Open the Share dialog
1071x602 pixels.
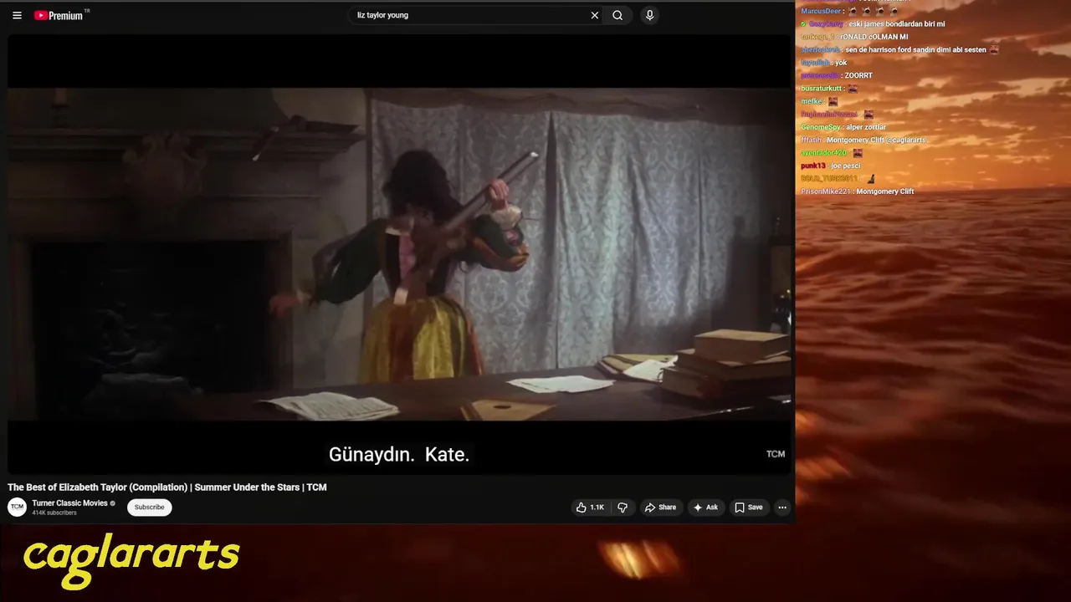[x=660, y=508]
